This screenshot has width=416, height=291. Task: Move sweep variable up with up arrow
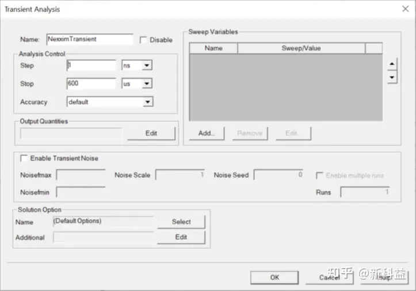(392, 64)
